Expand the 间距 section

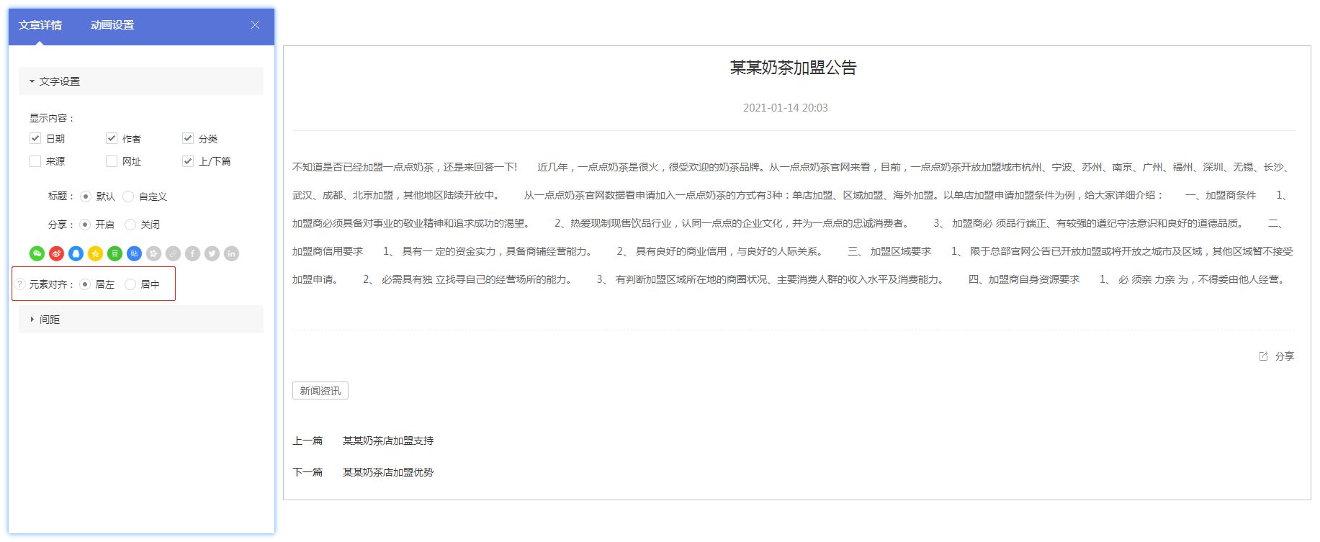pyautogui.click(x=141, y=320)
